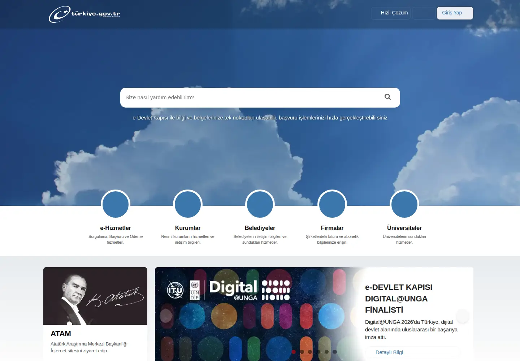Open the Firmalar circle icon
This screenshot has width=520, height=361.
click(332, 204)
